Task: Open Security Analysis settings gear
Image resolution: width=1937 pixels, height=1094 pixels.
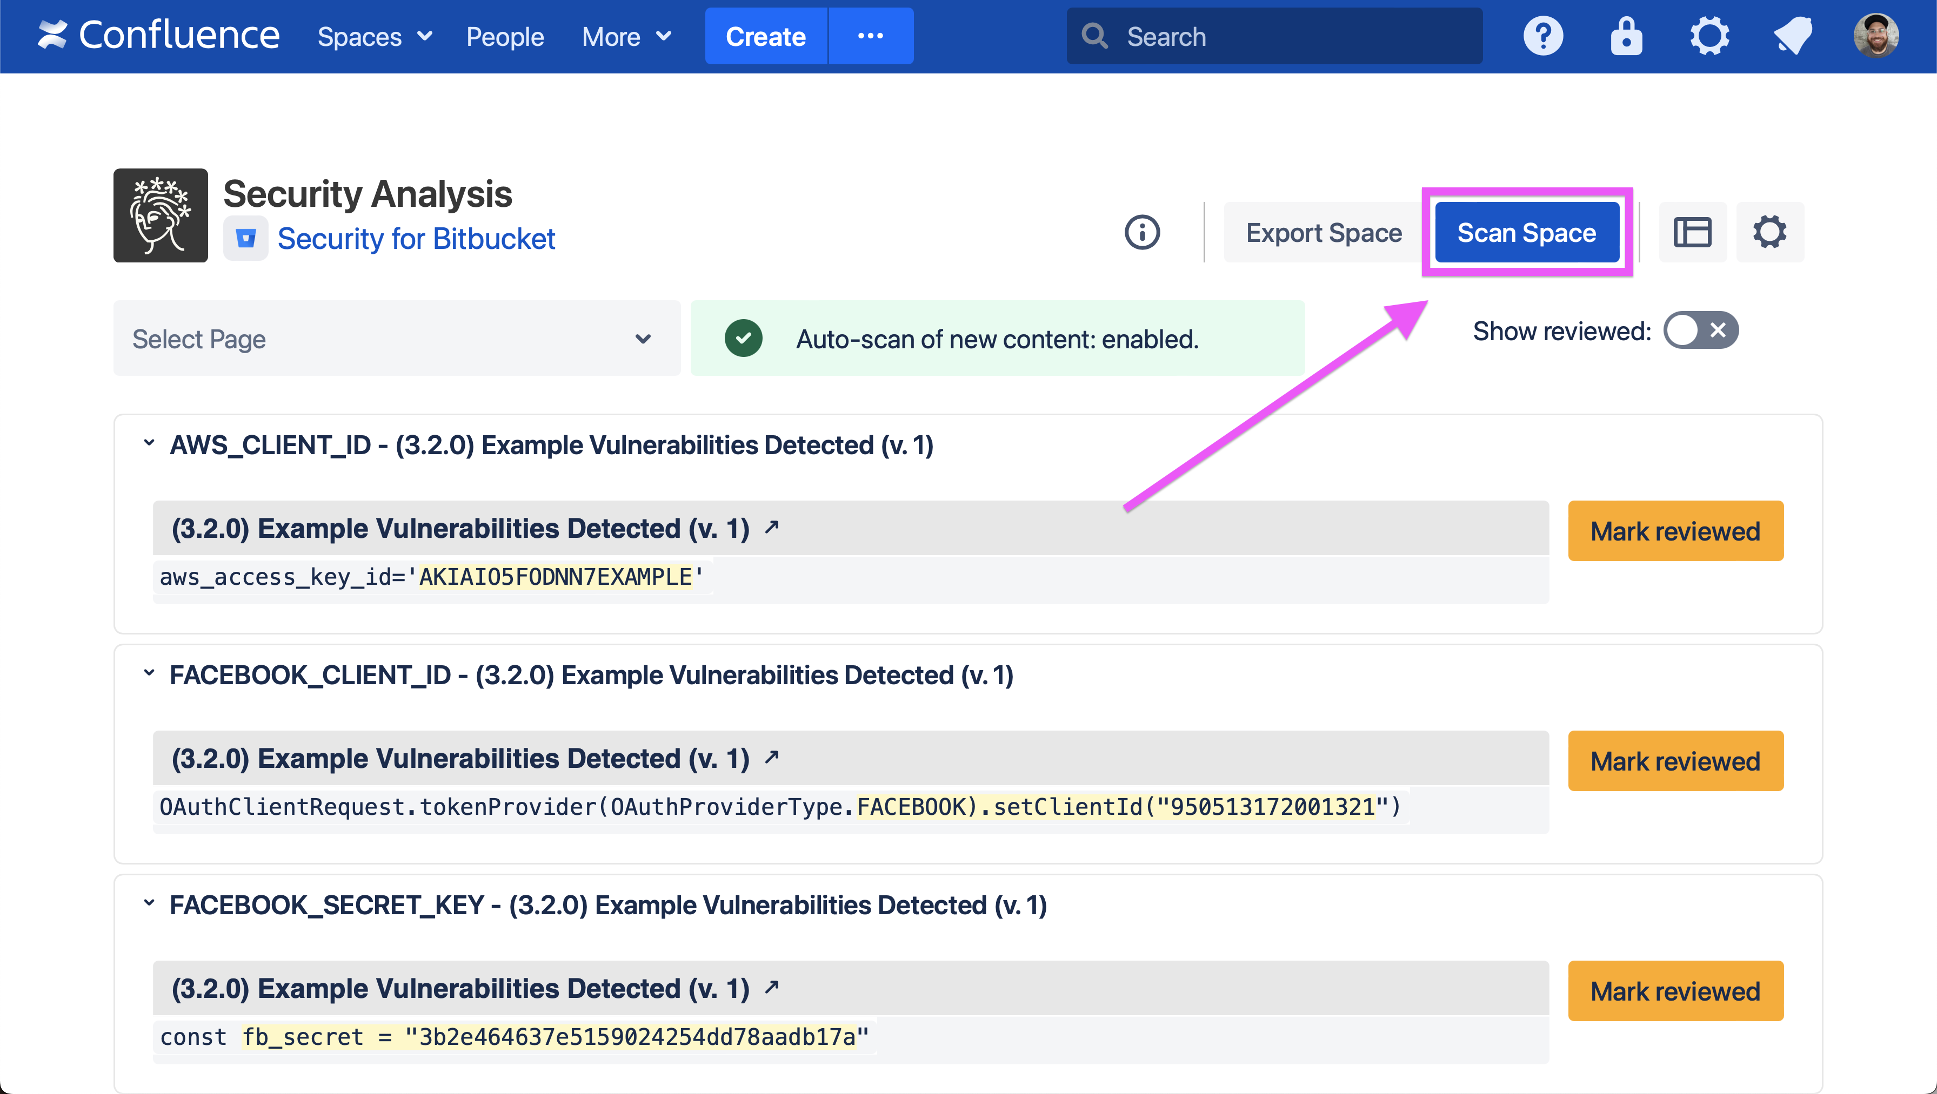Action: point(1769,232)
